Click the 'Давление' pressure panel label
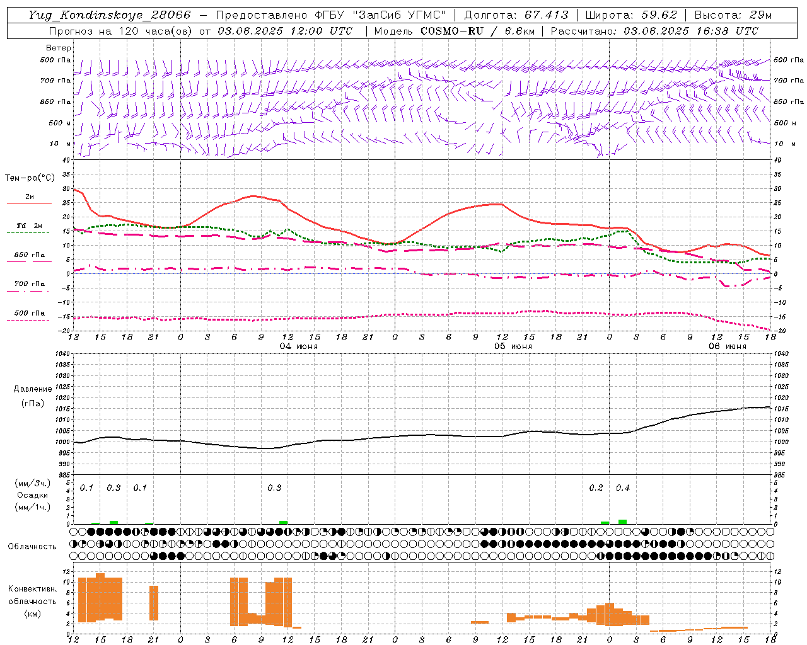This screenshot has width=807, height=645. [x=33, y=389]
